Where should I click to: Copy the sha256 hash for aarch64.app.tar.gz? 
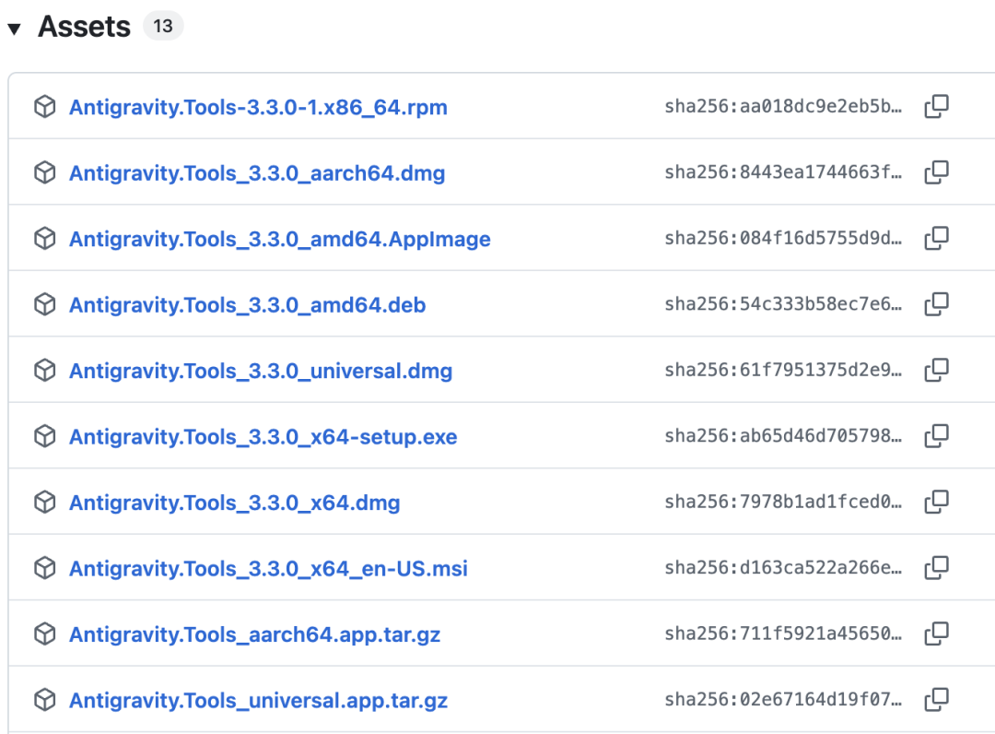click(937, 633)
